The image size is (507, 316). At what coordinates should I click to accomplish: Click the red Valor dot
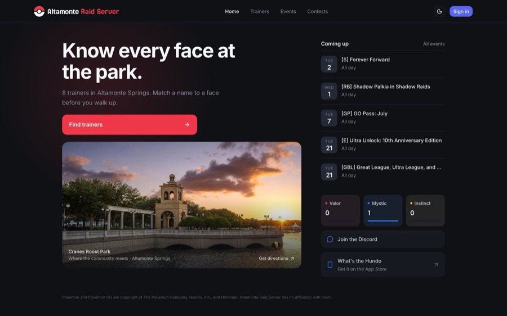[326, 204]
